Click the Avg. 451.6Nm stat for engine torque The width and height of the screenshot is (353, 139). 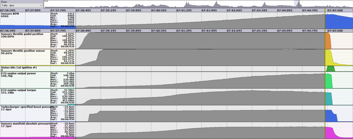[62, 101]
